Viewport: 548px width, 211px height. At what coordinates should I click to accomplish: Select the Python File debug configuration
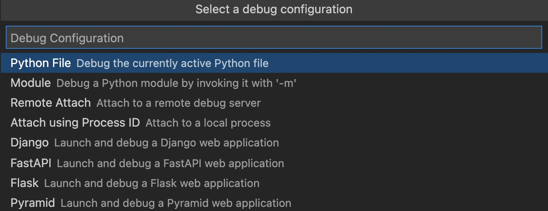[x=274, y=63]
